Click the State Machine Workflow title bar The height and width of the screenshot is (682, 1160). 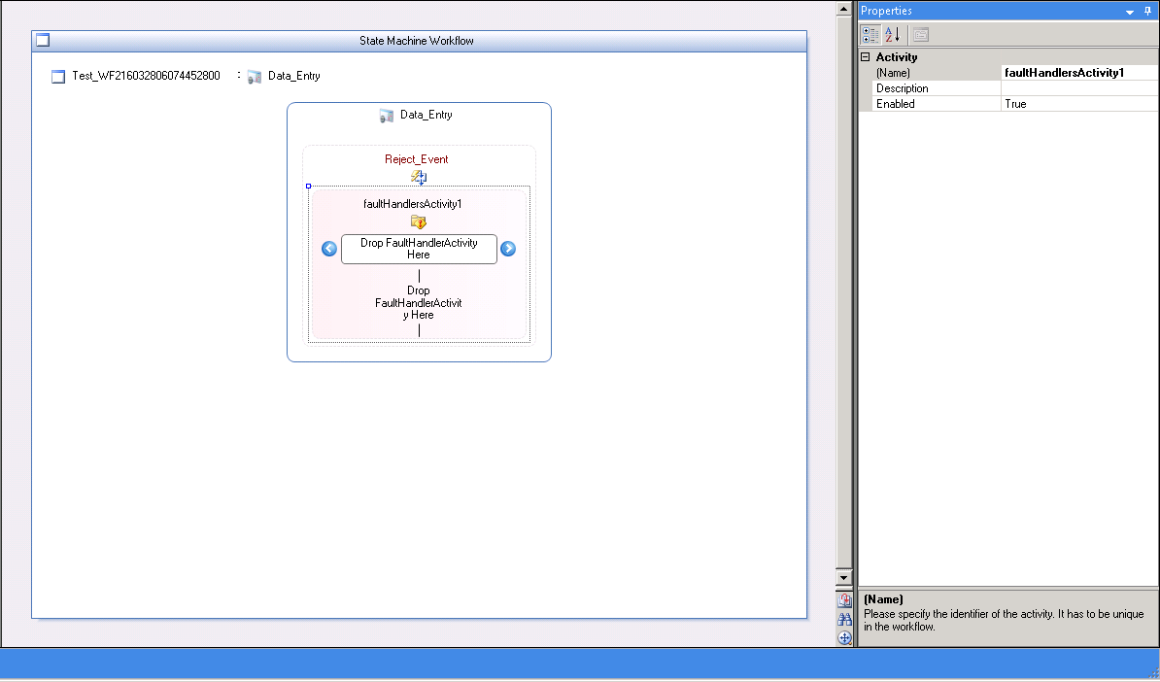tap(419, 41)
